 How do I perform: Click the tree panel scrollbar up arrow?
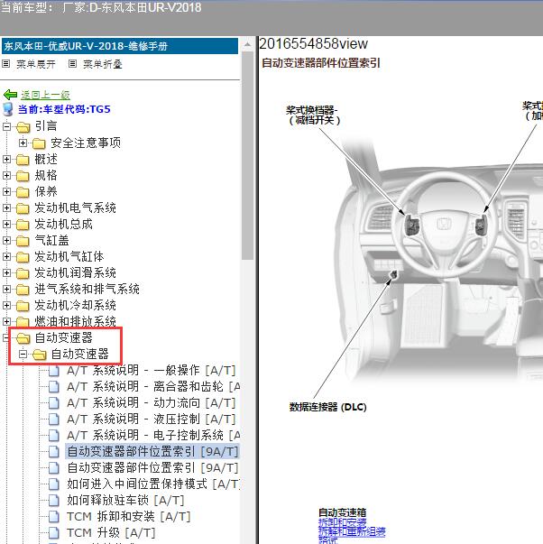point(247,44)
